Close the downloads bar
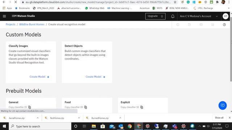The image size is (232, 130). tap(229, 118)
